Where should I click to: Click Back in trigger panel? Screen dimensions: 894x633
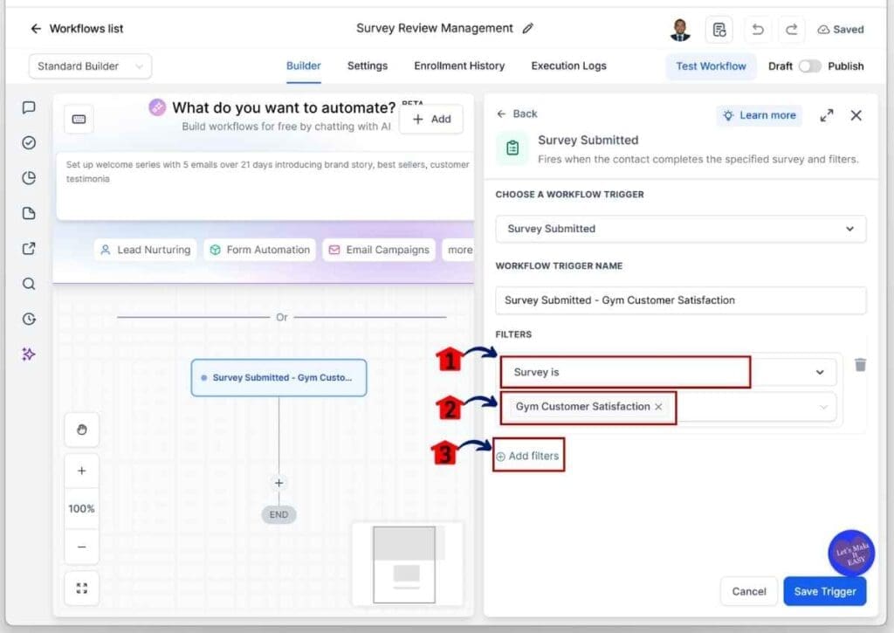pyautogui.click(x=517, y=114)
